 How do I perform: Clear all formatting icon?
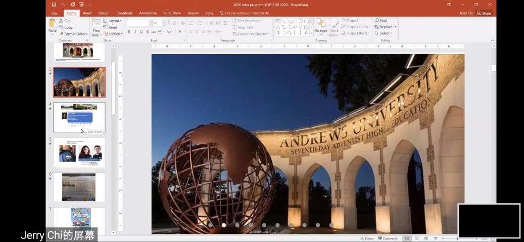pos(183,23)
